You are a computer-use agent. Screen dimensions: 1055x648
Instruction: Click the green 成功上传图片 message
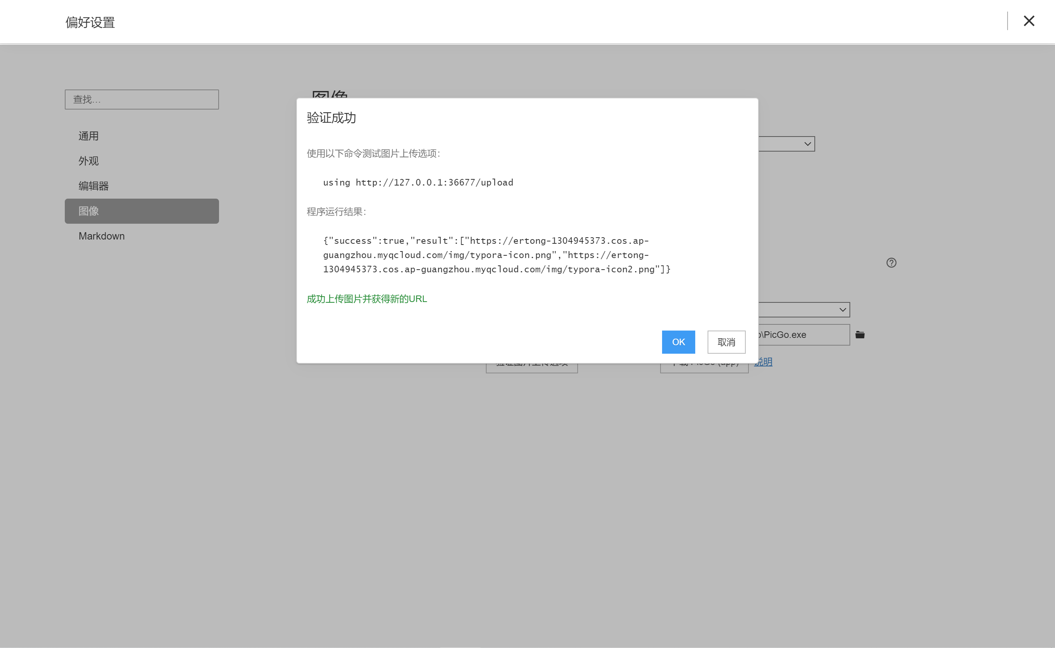tap(367, 299)
